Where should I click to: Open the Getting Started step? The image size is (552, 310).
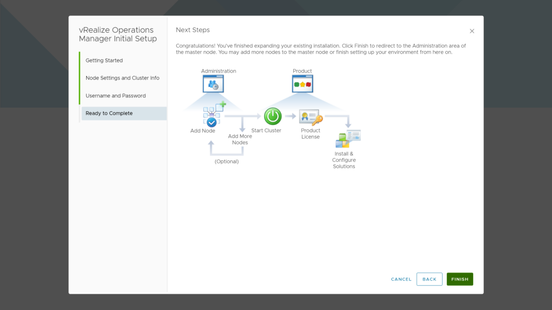point(104,60)
